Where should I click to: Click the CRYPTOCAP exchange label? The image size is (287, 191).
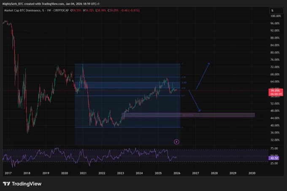(x=61, y=11)
